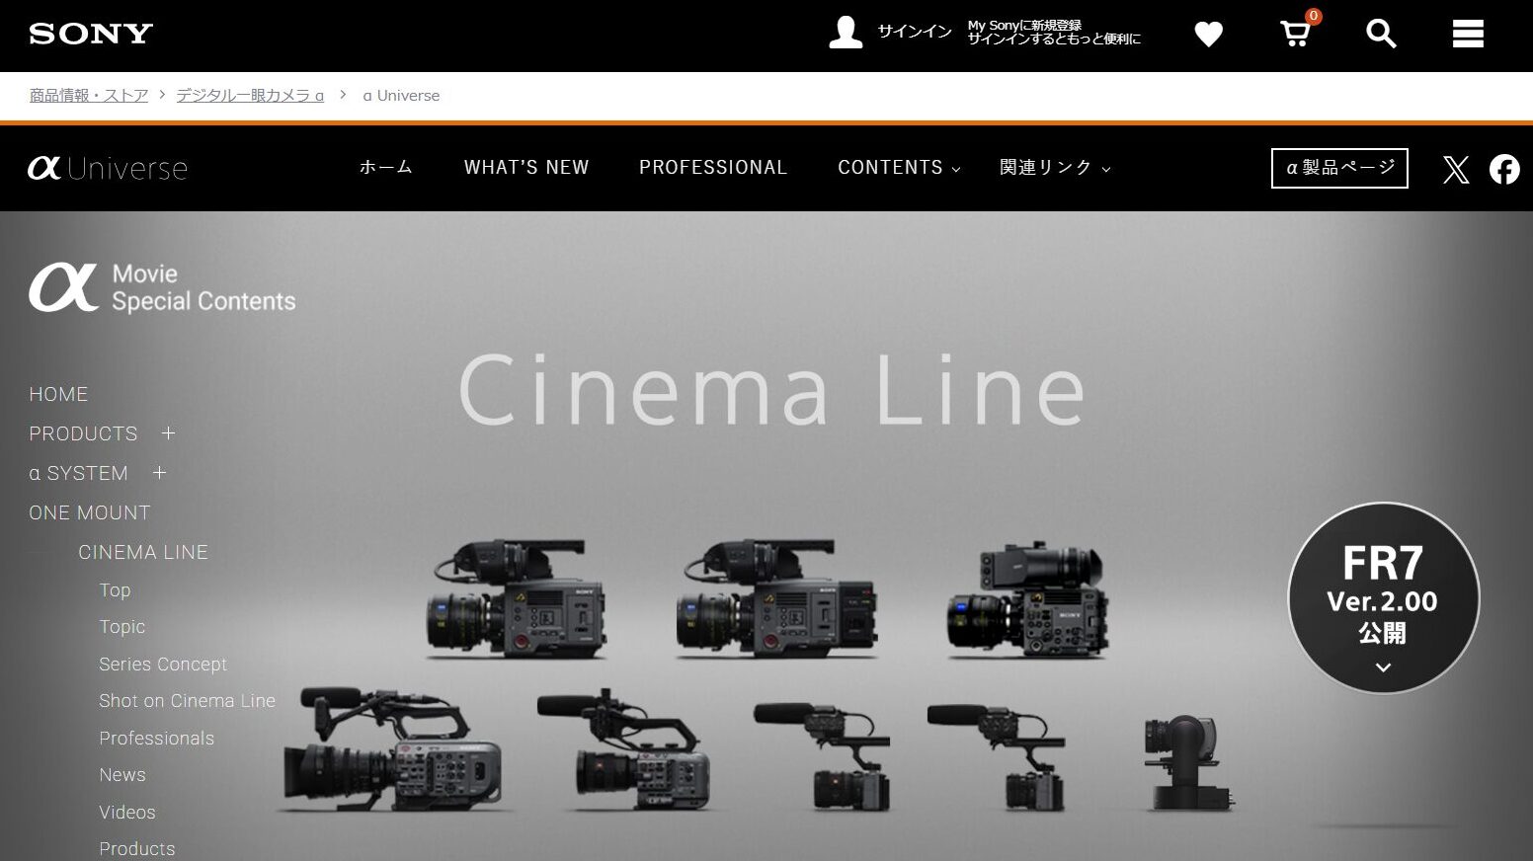Open the X social media icon

[x=1456, y=170]
